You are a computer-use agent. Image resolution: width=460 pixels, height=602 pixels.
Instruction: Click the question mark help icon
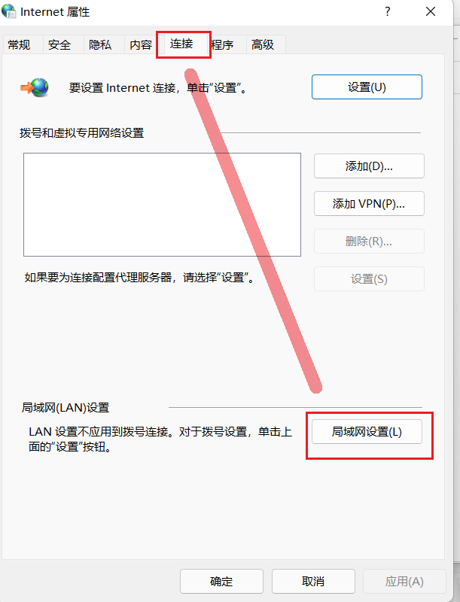tap(388, 11)
